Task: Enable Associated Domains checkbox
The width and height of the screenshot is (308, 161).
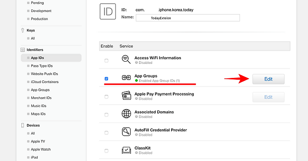Action: (x=106, y=115)
